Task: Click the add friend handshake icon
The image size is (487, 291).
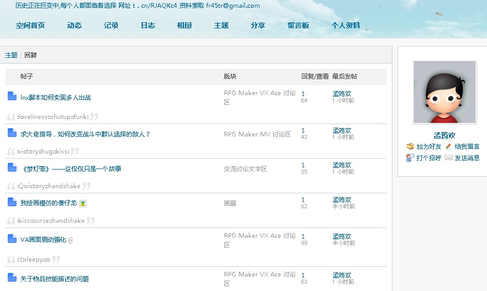Action: click(410, 146)
